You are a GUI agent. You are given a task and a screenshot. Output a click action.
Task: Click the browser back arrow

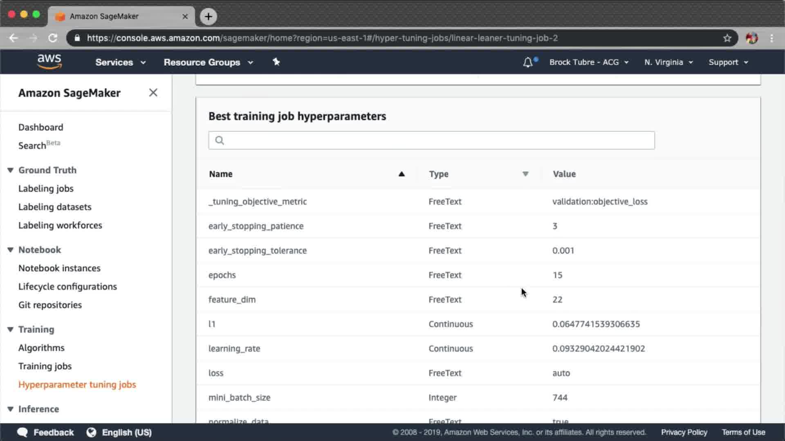coord(13,38)
